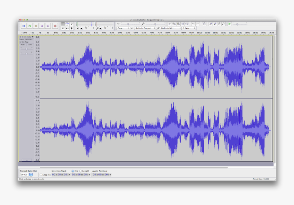Close the track with the X button
This screenshot has width=294, height=205.
(20, 37)
